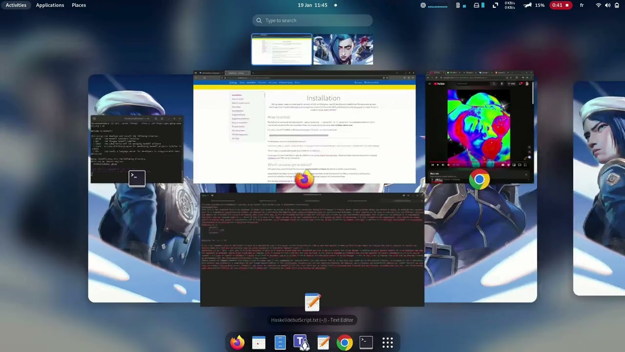The height and width of the screenshot is (352, 625).
Task: Show all applications grid
Action: pyautogui.click(x=388, y=343)
